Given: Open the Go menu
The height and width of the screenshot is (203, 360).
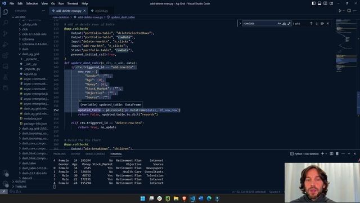Looking at the screenshot, I should click(53, 3).
